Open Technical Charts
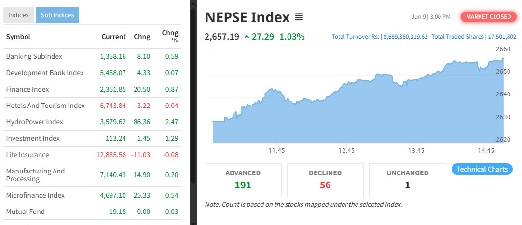This screenshot has width=522, height=225. 482,169
